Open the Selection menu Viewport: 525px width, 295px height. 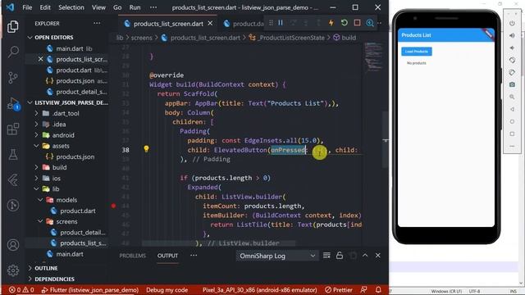(x=71, y=7)
